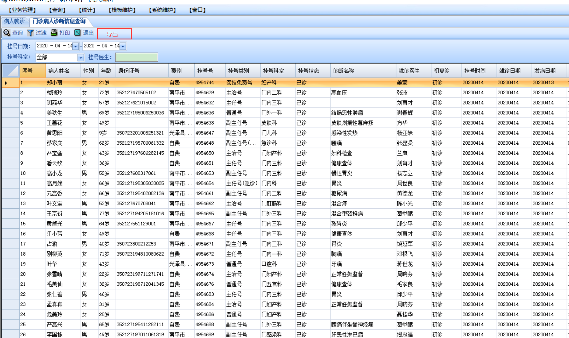
Task: Open the start registration date dropdown
Action: click(76, 46)
